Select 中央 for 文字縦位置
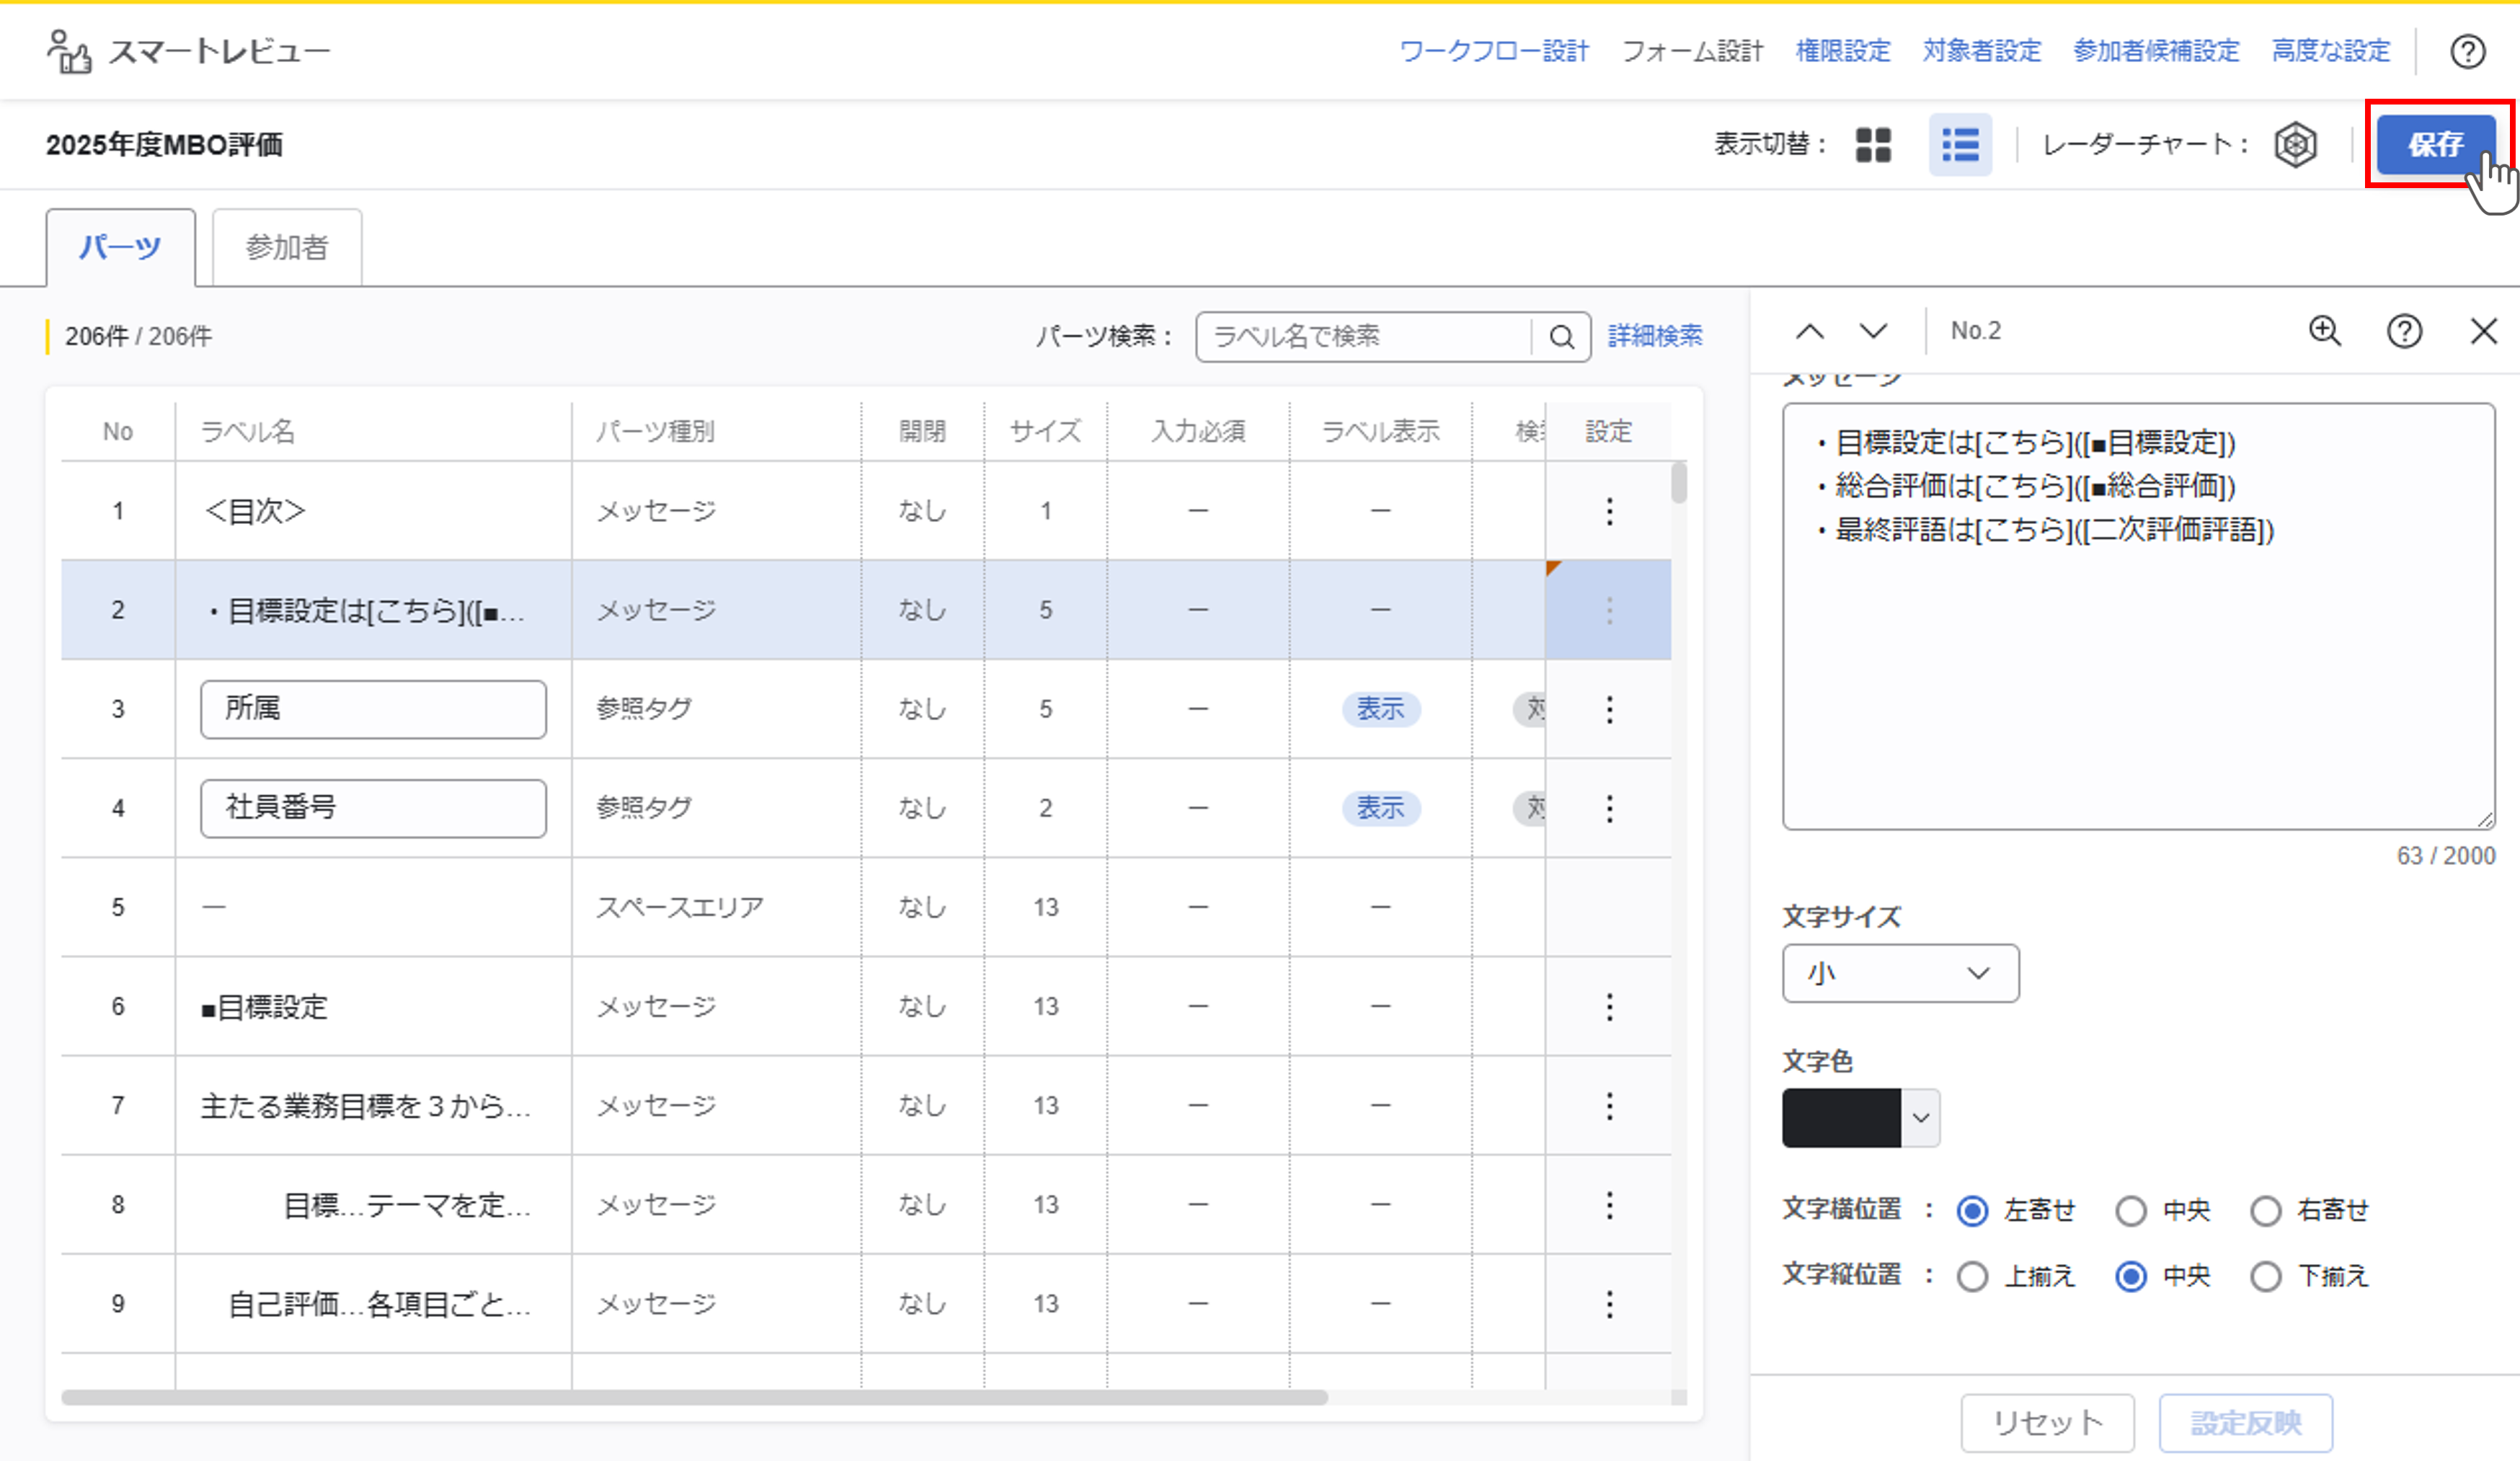Viewport: 2520px width, 1461px height. [2131, 1277]
